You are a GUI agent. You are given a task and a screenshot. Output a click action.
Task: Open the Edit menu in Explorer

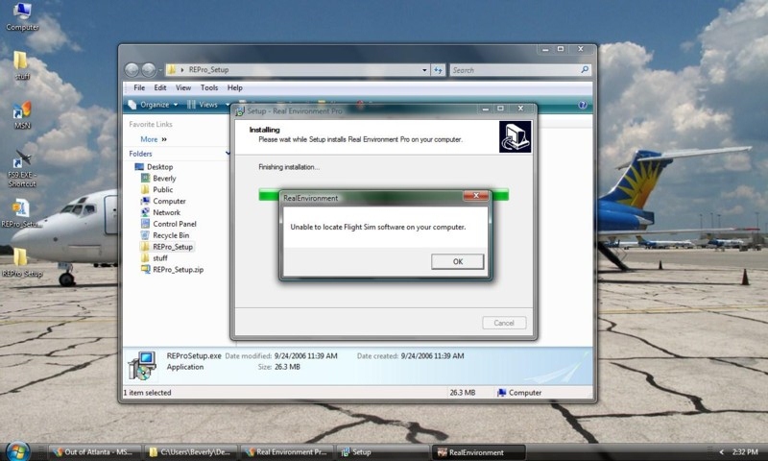160,87
